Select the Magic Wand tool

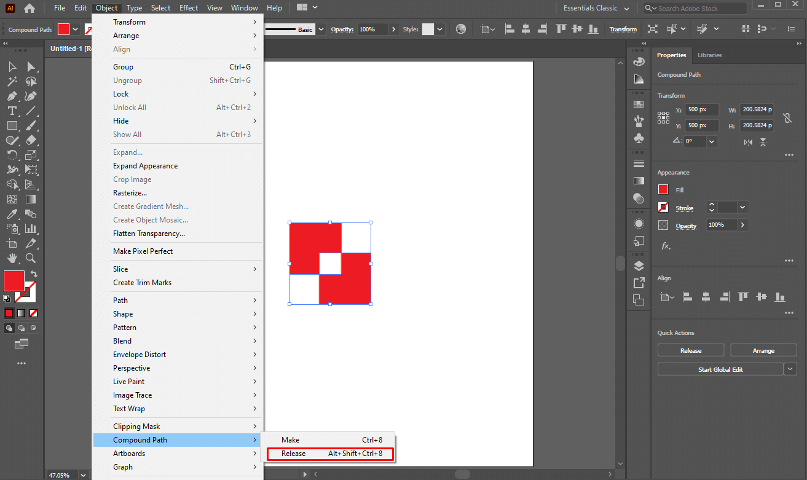(12, 81)
